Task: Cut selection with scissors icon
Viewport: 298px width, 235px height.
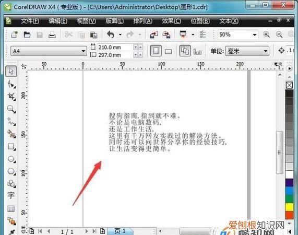Action: (68, 34)
